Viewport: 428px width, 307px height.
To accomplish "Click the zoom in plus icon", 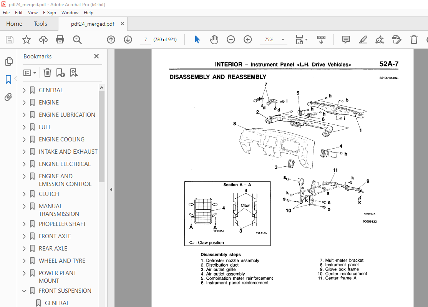I will click(x=248, y=40).
